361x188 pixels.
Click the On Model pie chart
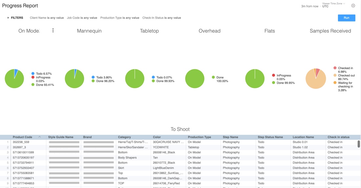14,79
